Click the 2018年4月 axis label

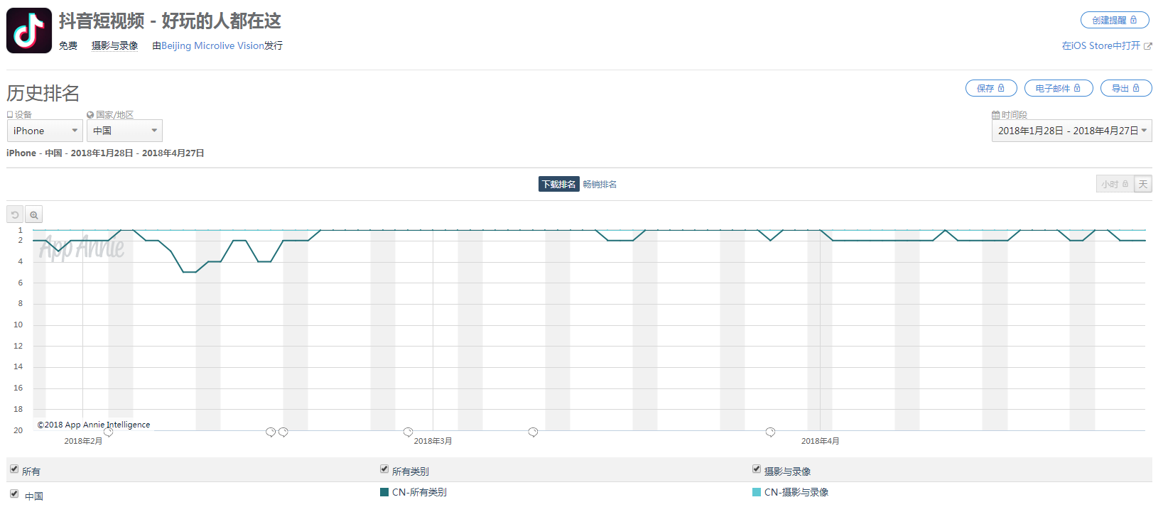pyautogui.click(x=821, y=441)
